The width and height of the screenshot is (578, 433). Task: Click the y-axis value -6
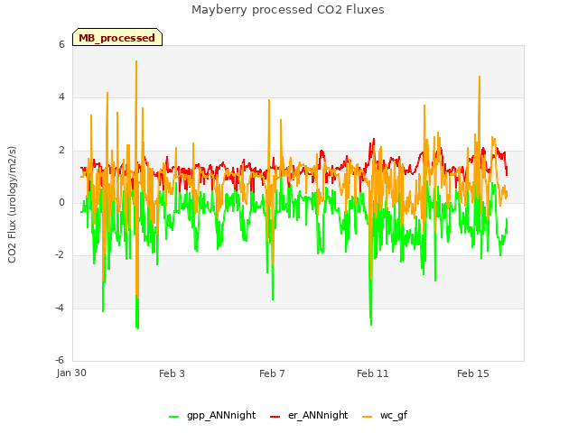click(x=60, y=360)
